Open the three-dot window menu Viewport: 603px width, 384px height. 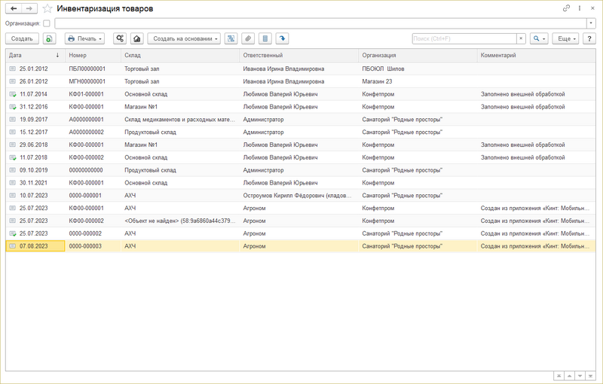tap(580, 8)
